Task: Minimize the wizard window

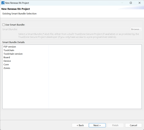Action: (122, 3)
